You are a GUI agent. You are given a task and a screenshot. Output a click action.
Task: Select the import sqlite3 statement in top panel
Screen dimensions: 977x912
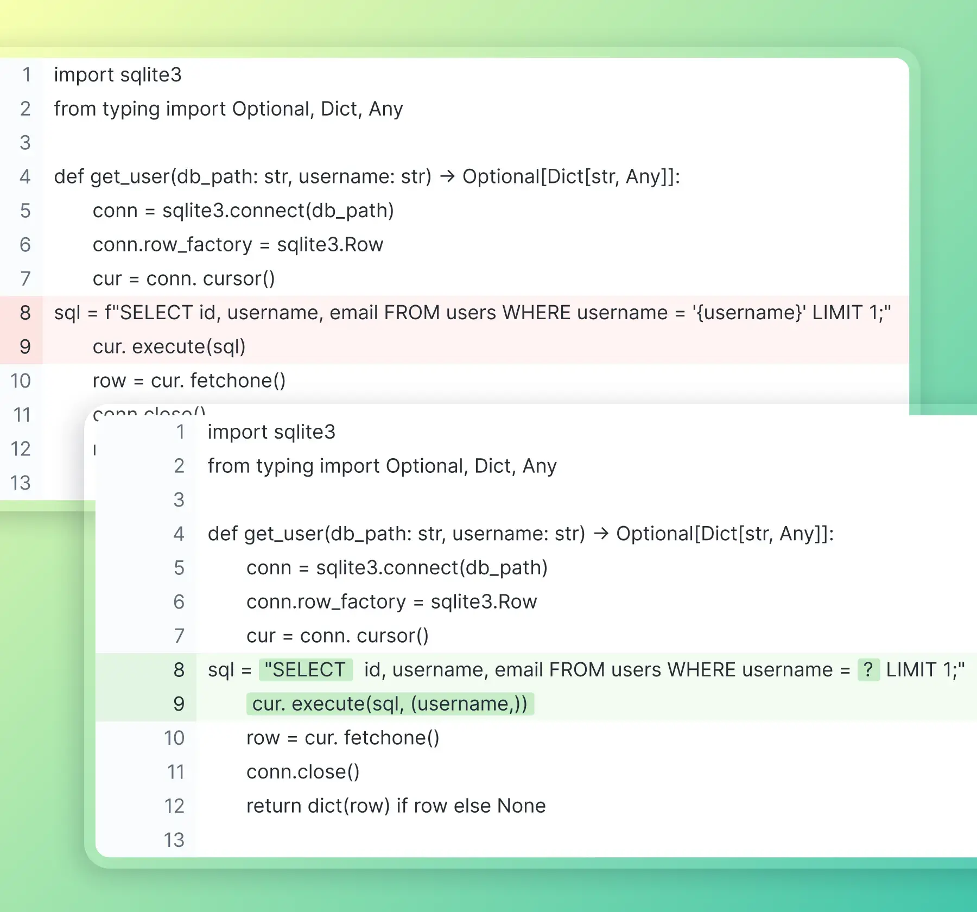coord(117,74)
